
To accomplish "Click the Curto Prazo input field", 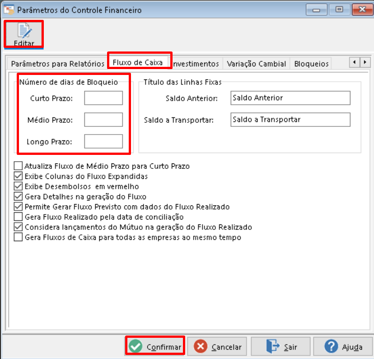I will coord(103,98).
